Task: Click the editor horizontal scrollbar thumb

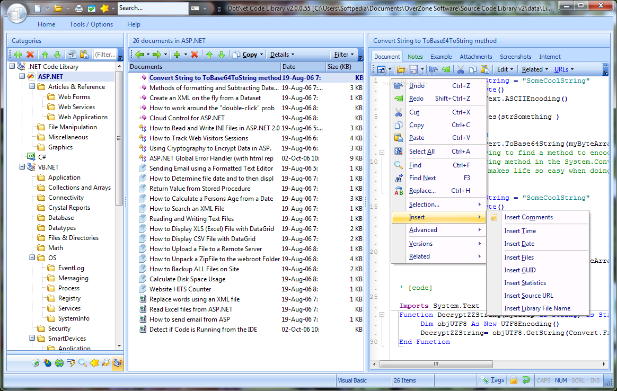Action: point(436,365)
